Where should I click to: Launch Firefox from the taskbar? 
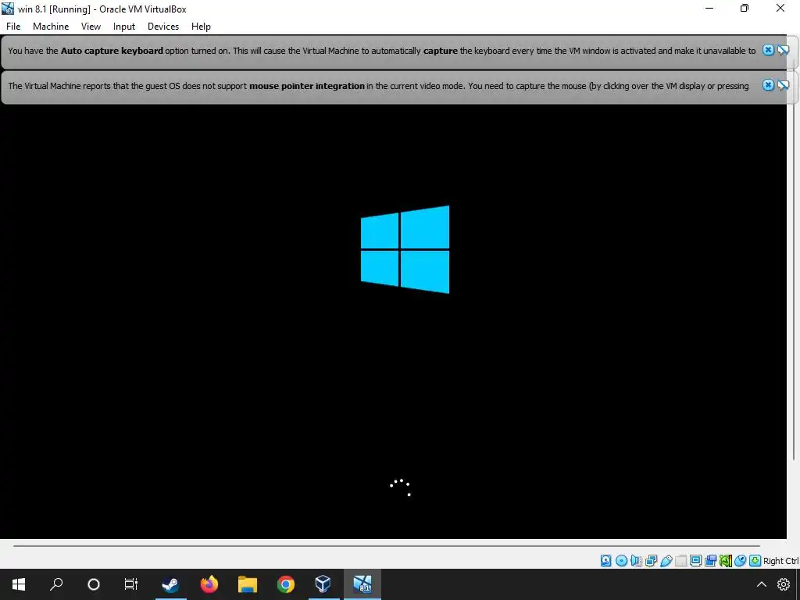coord(209,584)
